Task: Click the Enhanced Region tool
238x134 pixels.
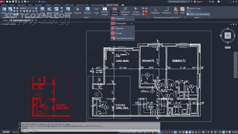Action: tap(125, 11)
